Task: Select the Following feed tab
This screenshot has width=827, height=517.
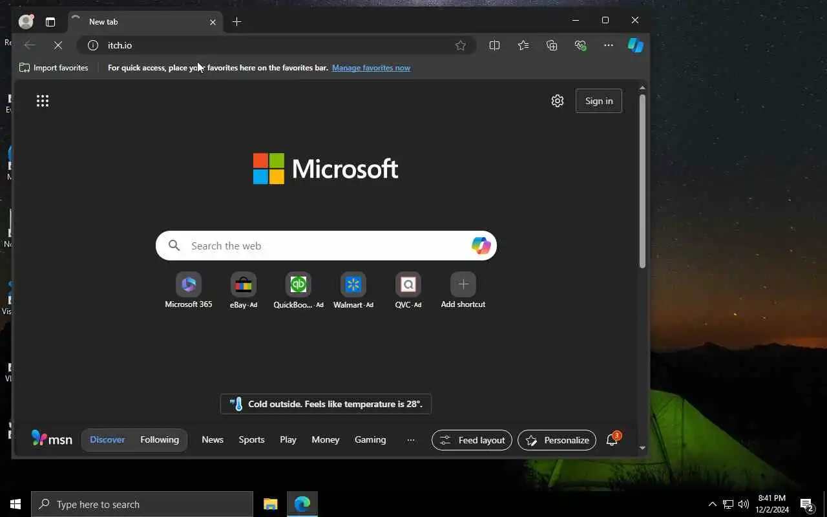Action: click(160, 439)
